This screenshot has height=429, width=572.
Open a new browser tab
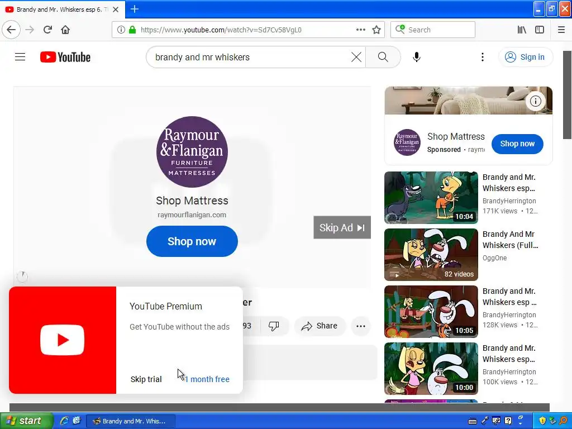point(134,9)
